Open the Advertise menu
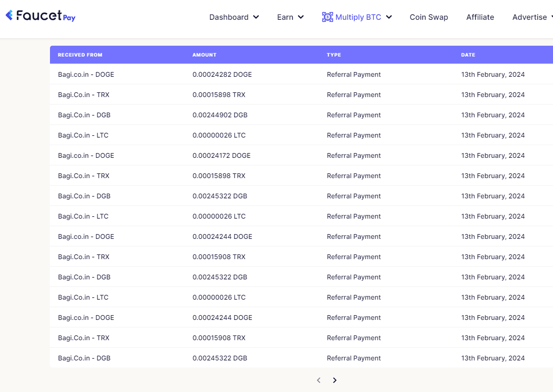This screenshot has width=553, height=392. (x=532, y=17)
